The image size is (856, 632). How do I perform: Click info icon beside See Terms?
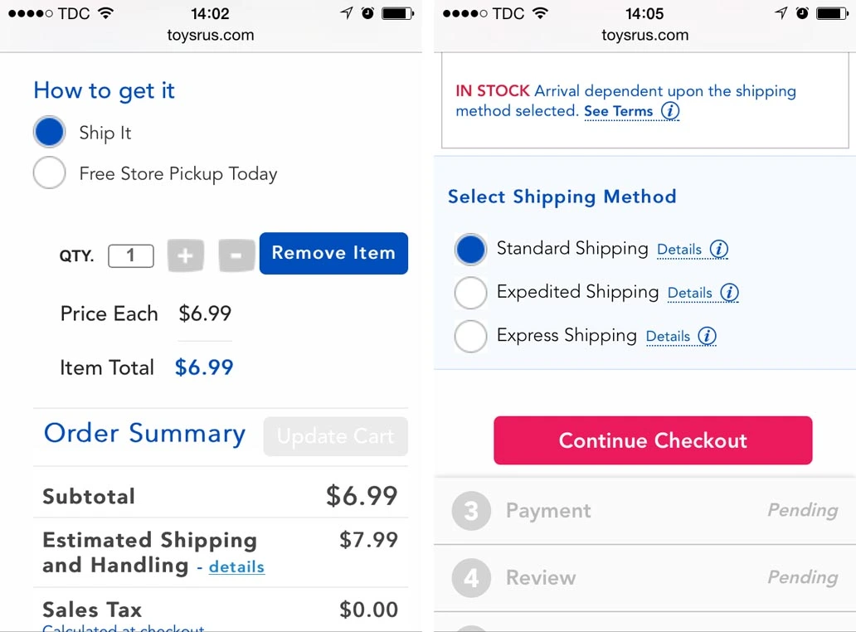click(x=669, y=111)
